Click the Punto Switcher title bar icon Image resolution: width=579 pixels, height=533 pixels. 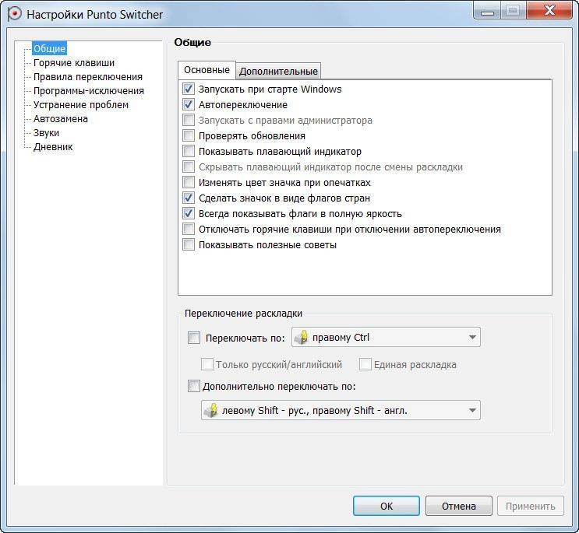click(x=14, y=14)
